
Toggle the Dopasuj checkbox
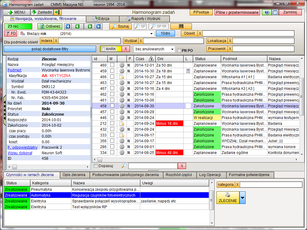click(x=96, y=166)
